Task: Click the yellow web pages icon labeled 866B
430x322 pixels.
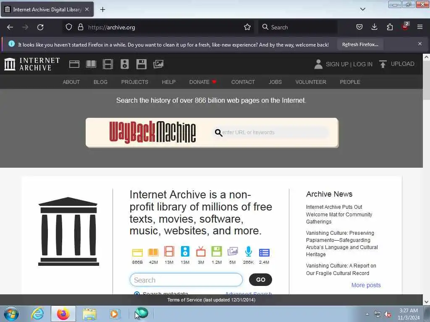Action: tap(137, 252)
